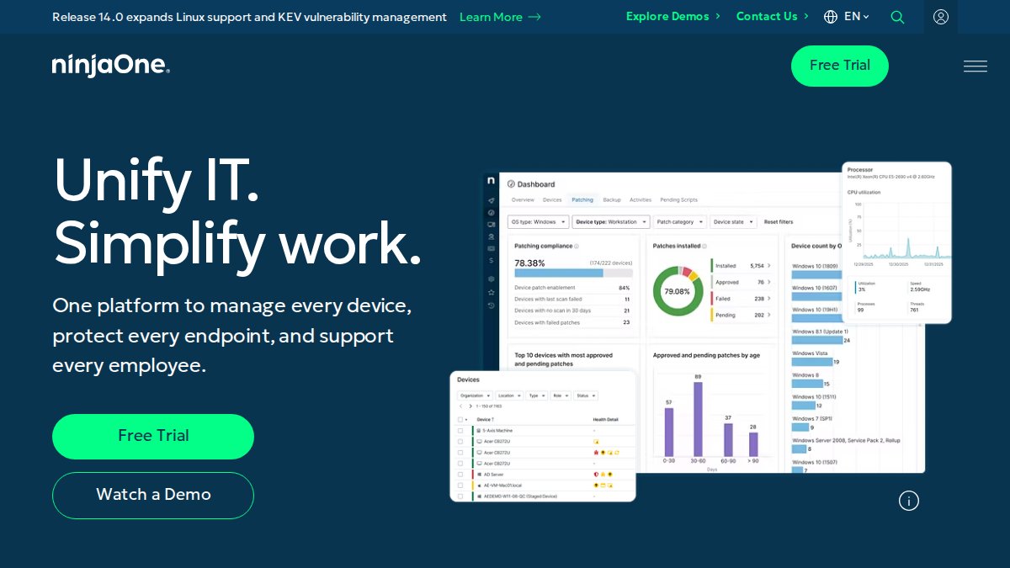Click the Watch a Demo button
1010x568 pixels.
(153, 495)
